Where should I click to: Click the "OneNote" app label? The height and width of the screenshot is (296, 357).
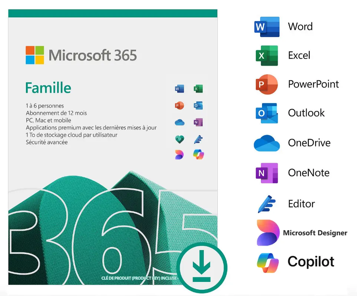(309, 173)
